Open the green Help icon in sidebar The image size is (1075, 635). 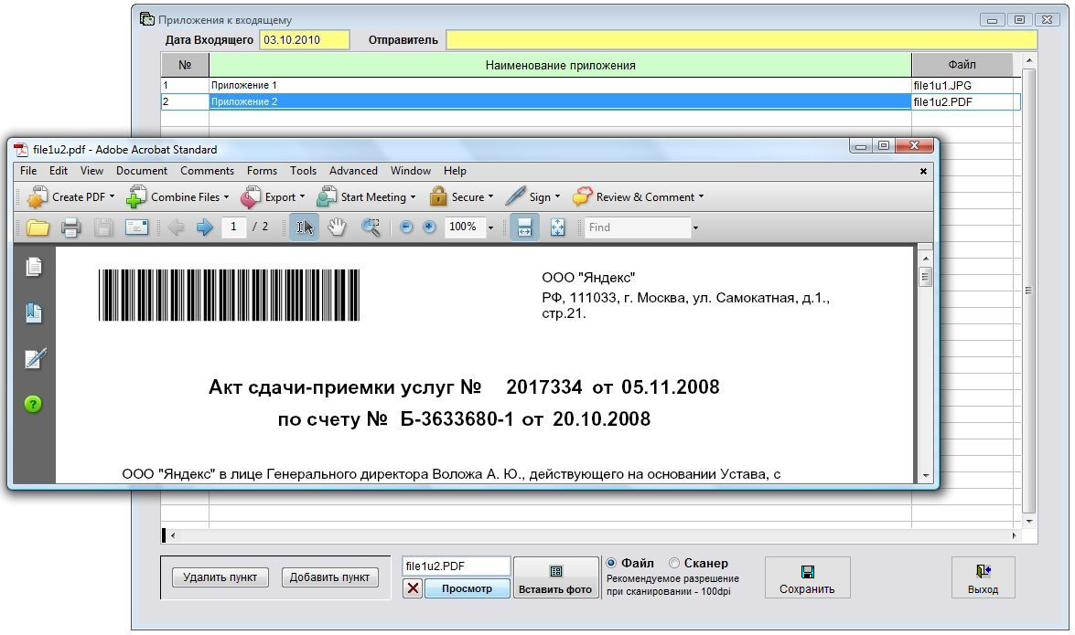(x=33, y=404)
